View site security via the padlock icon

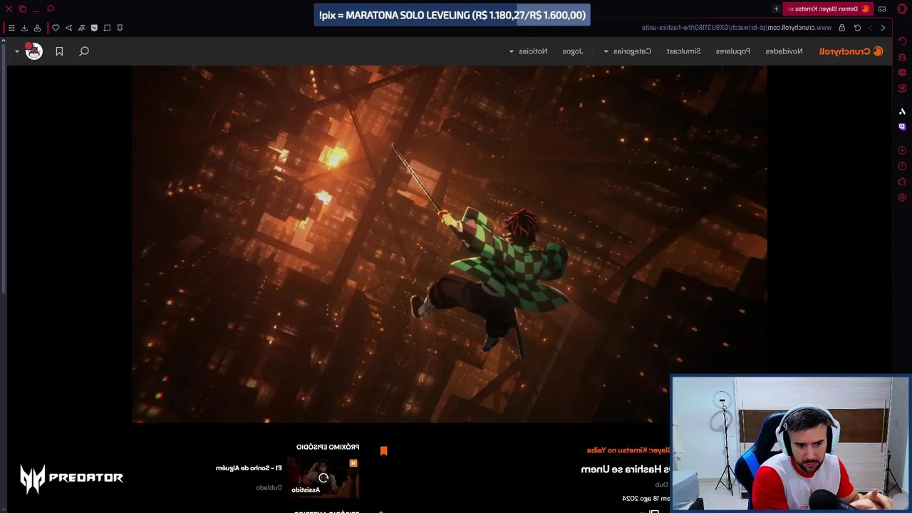(x=841, y=28)
